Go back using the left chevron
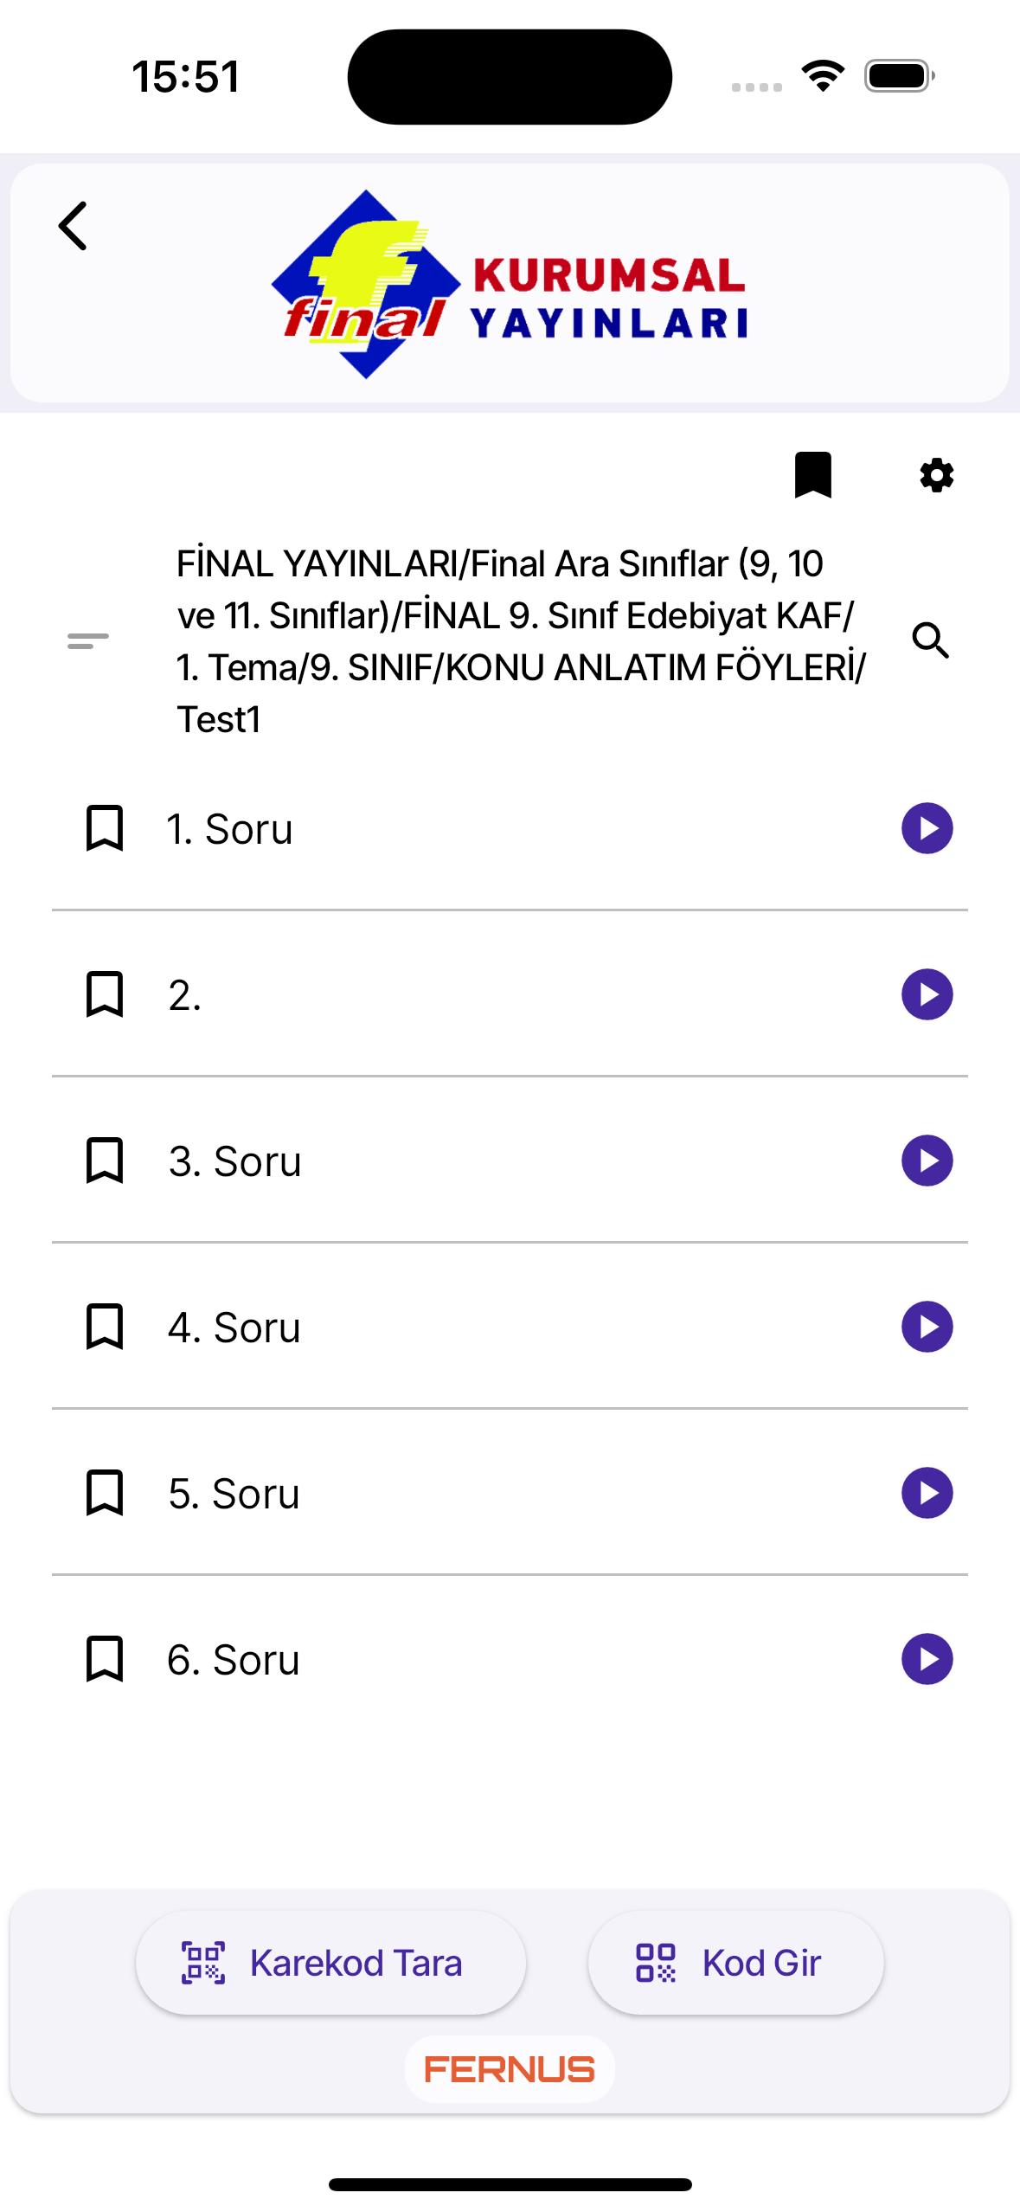1020x2212 pixels. point(74,226)
